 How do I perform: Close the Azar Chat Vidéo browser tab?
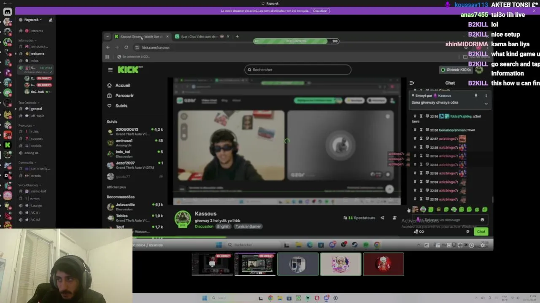click(x=228, y=37)
